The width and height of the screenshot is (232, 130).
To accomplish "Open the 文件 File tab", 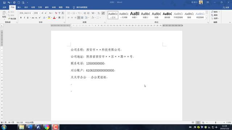I will click(4, 7).
